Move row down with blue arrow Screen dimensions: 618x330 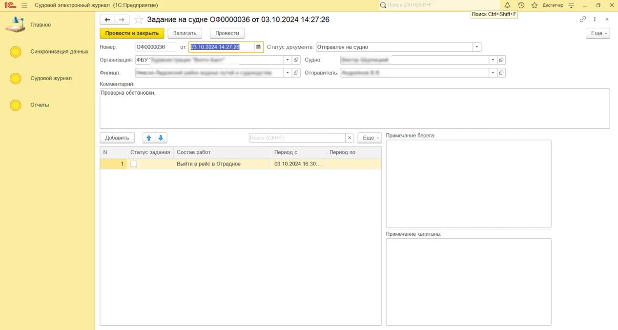[x=161, y=138]
